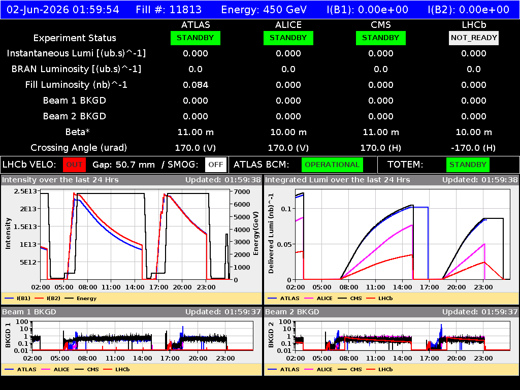This screenshot has height=390, width=520.
Task: Click CMS crossing angle 170.0 (H)
Action: (x=381, y=148)
